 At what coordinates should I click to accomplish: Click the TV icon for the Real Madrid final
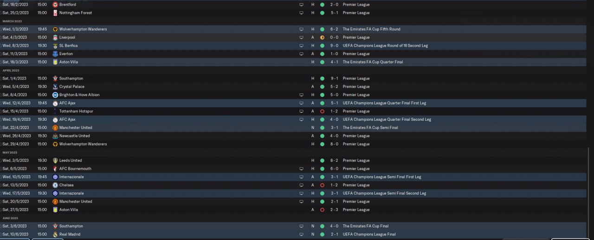(301, 234)
